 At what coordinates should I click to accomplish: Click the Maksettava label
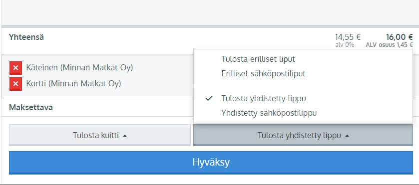point(31,108)
